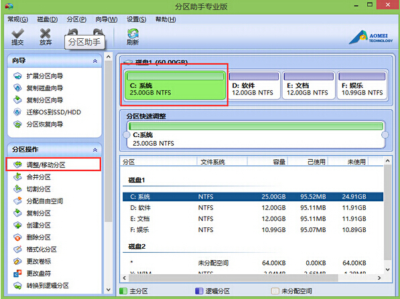Open 扩展分区向导 from the wizard list
Viewport: 400px width, 299px height.
click(x=45, y=76)
